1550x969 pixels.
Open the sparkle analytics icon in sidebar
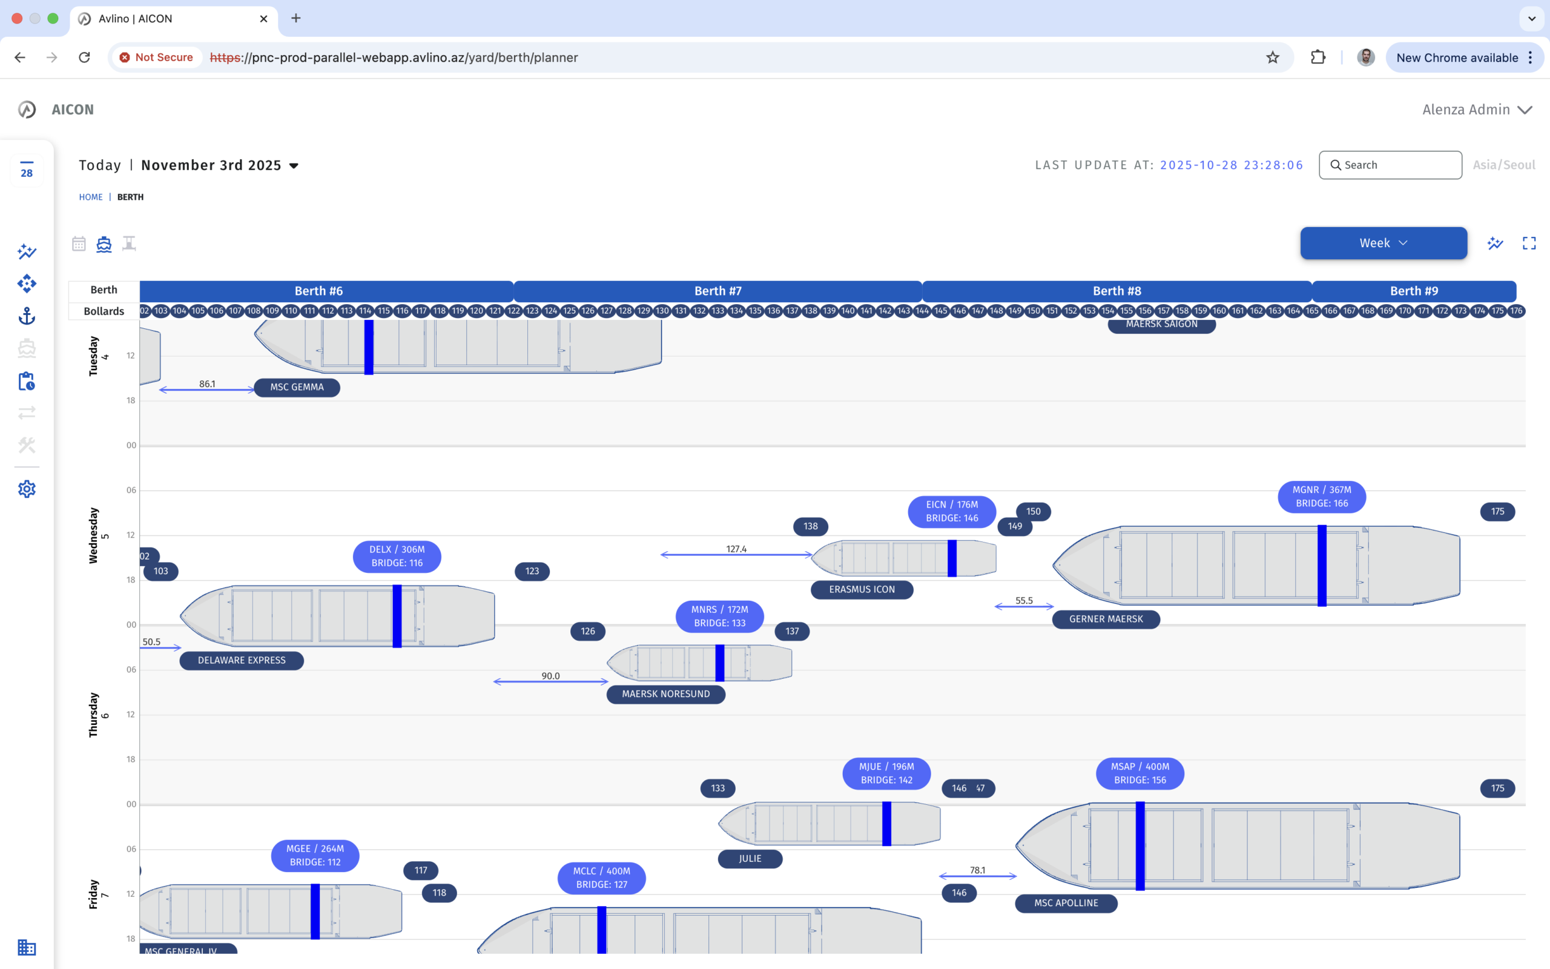26,251
